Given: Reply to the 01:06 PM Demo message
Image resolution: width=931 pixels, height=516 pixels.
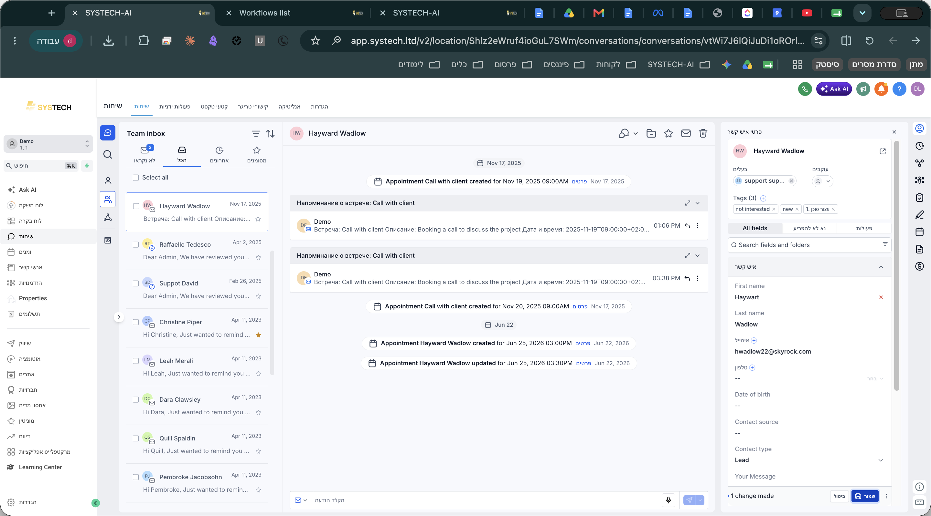Looking at the screenshot, I should click(x=687, y=226).
